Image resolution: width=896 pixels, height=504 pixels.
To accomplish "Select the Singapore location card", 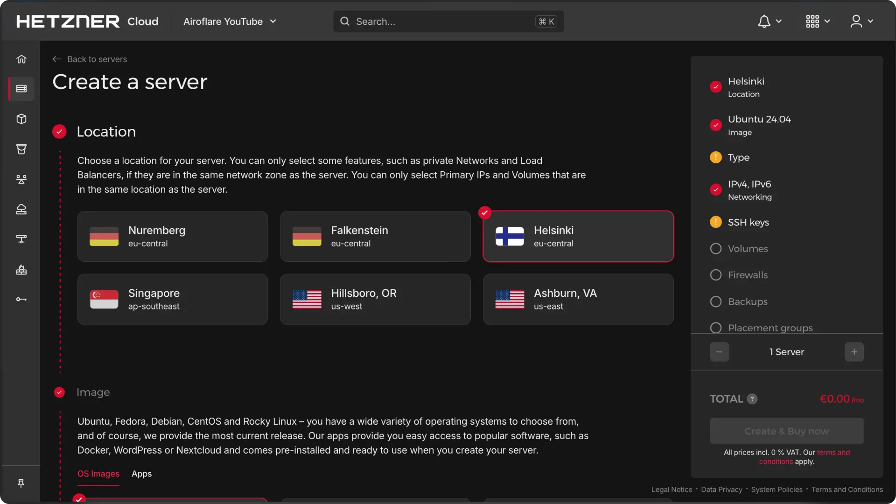I will pos(173,299).
